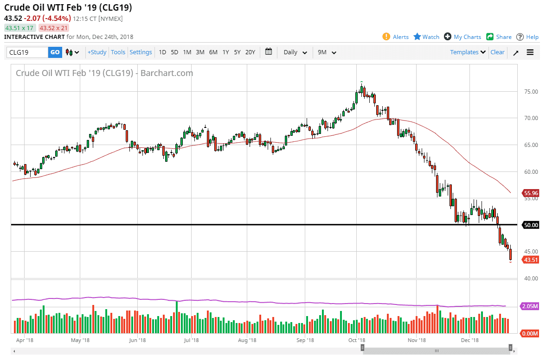546x355 pixels.
Task: Select the 5Y time range
Action: pos(237,52)
